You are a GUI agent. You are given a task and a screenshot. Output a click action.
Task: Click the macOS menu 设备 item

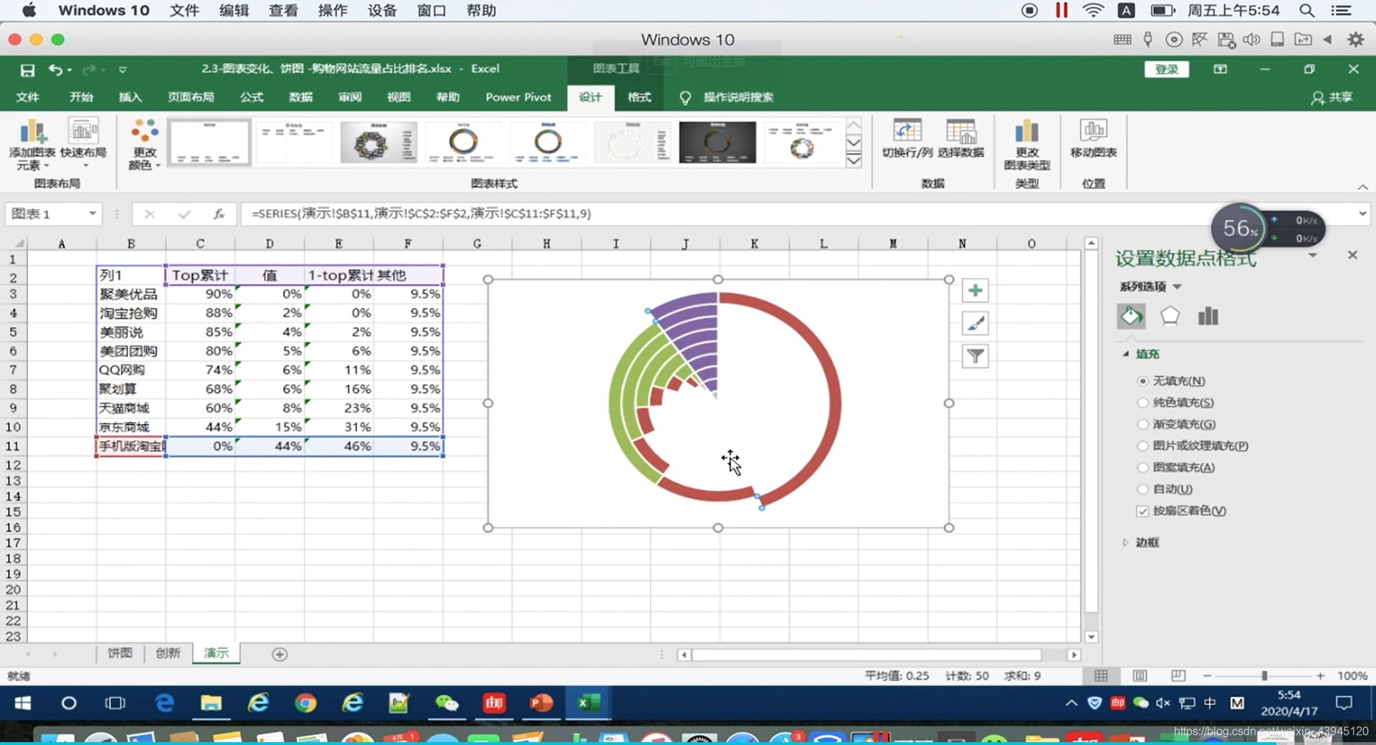[x=382, y=11]
